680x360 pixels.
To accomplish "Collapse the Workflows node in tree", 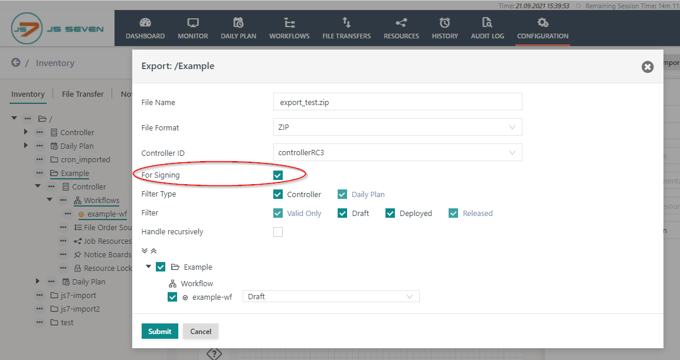I will 50,199.
